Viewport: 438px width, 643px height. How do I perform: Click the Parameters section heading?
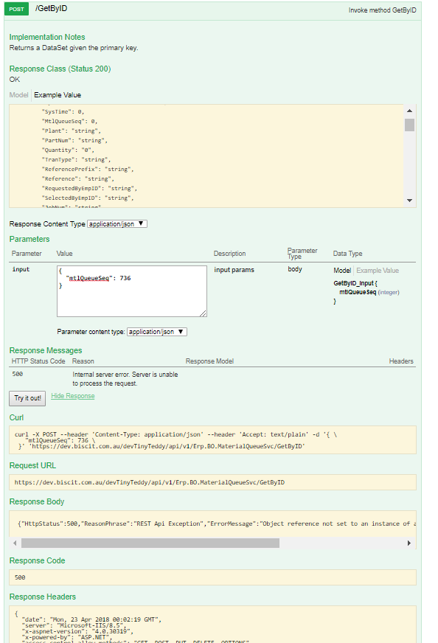coord(29,239)
